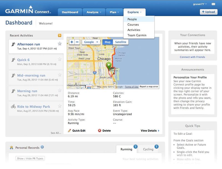The width and height of the screenshot is (222, 169).
Task: Star the Morning run activity
Action: tap(60, 90)
